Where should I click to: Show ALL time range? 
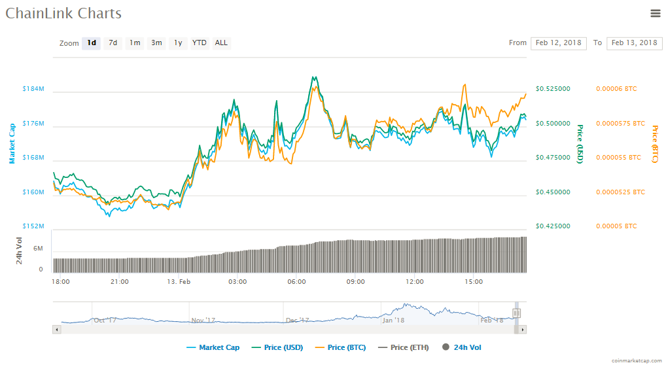point(221,43)
